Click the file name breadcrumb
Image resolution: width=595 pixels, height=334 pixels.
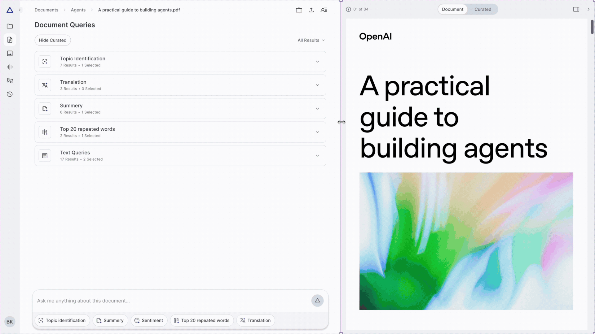tap(139, 10)
